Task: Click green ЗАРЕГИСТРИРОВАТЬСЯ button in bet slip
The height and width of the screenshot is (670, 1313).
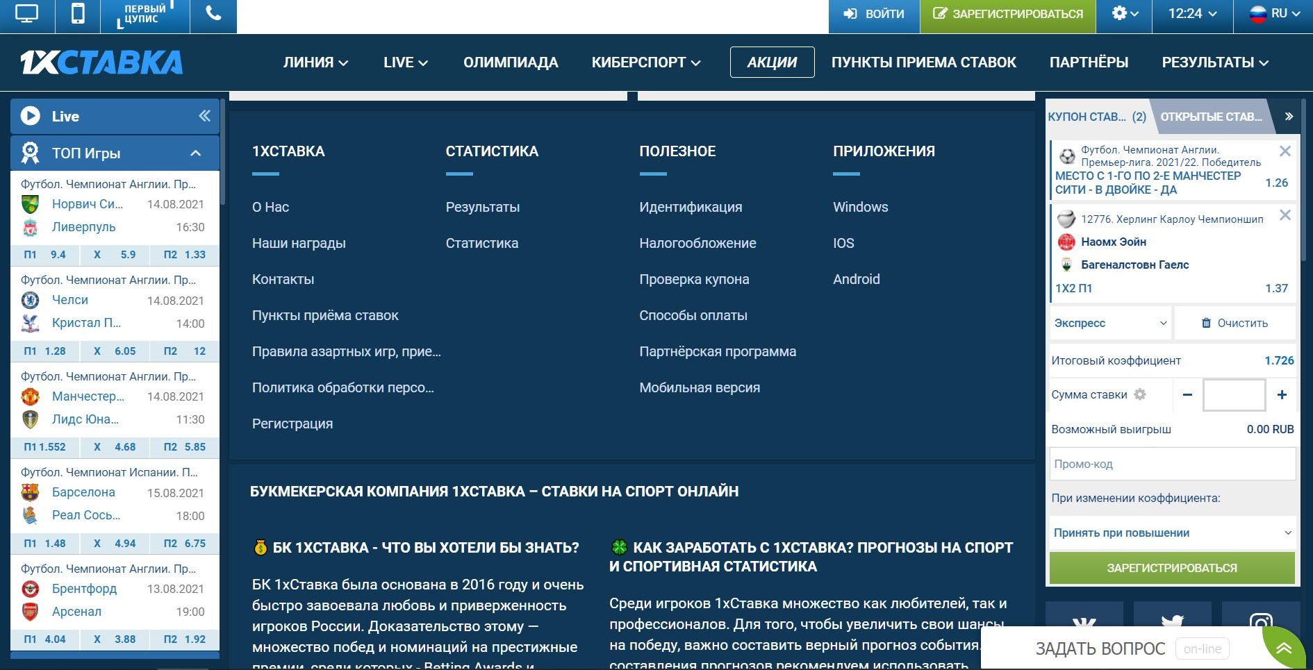Action: pyautogui.click(x=1172, y=568)
